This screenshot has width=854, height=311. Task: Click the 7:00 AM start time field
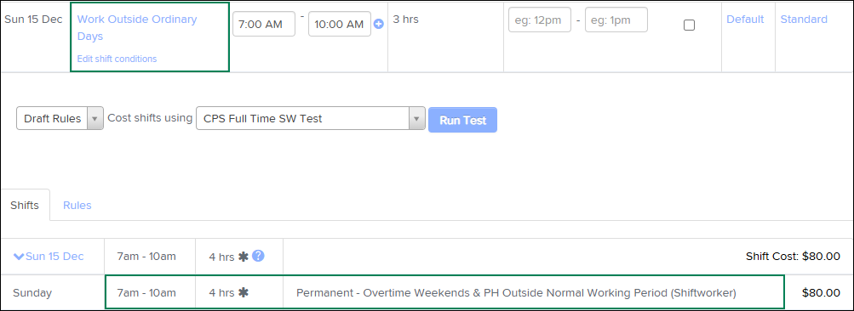264,24
